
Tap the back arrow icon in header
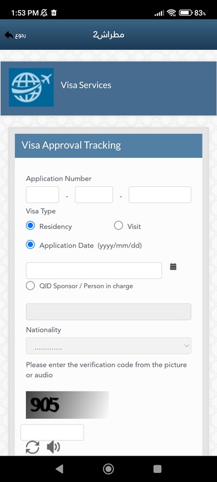click(x=9, y=35)
